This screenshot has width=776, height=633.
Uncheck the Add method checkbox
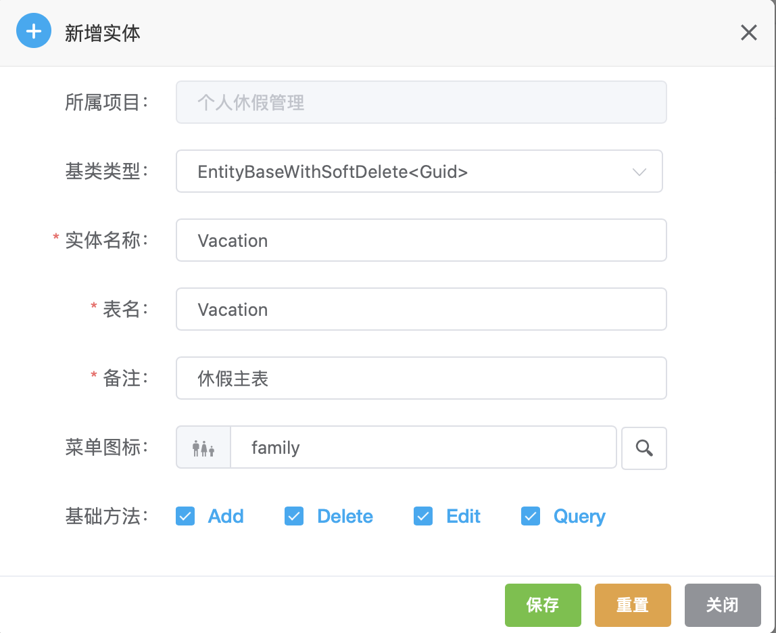(x=185, y=517)
